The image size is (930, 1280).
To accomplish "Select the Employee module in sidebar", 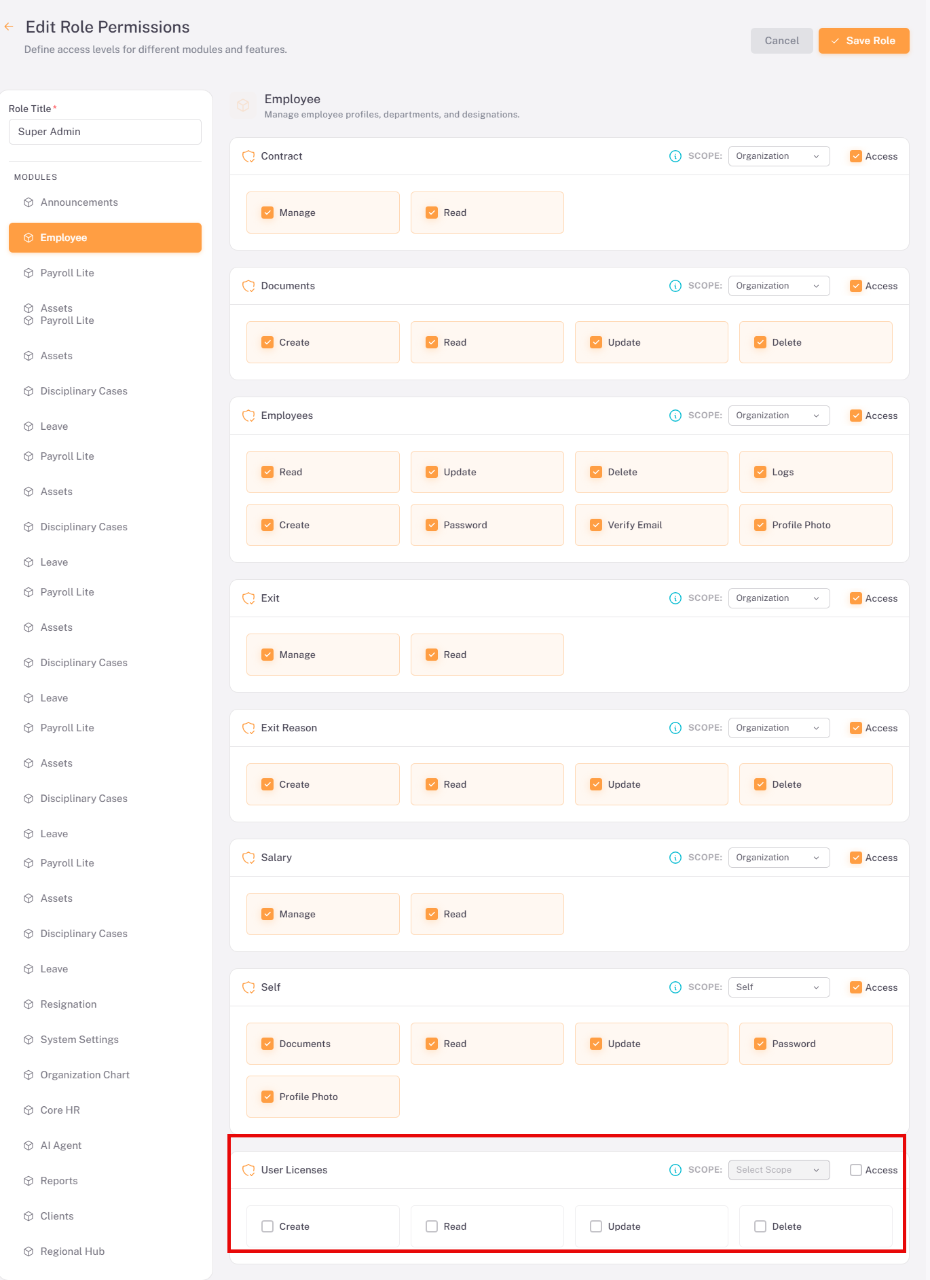I will tap(105, 238).
